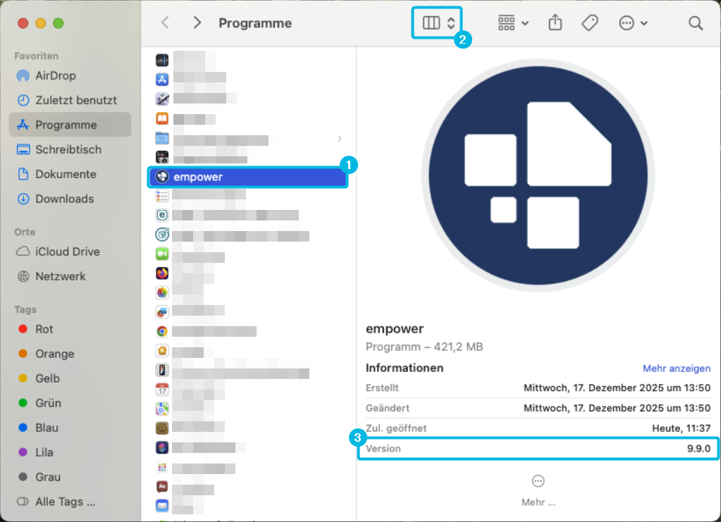Select the green FaceTime icon
The height and width of the screenshot is (522, 721).
coord(162,254)
